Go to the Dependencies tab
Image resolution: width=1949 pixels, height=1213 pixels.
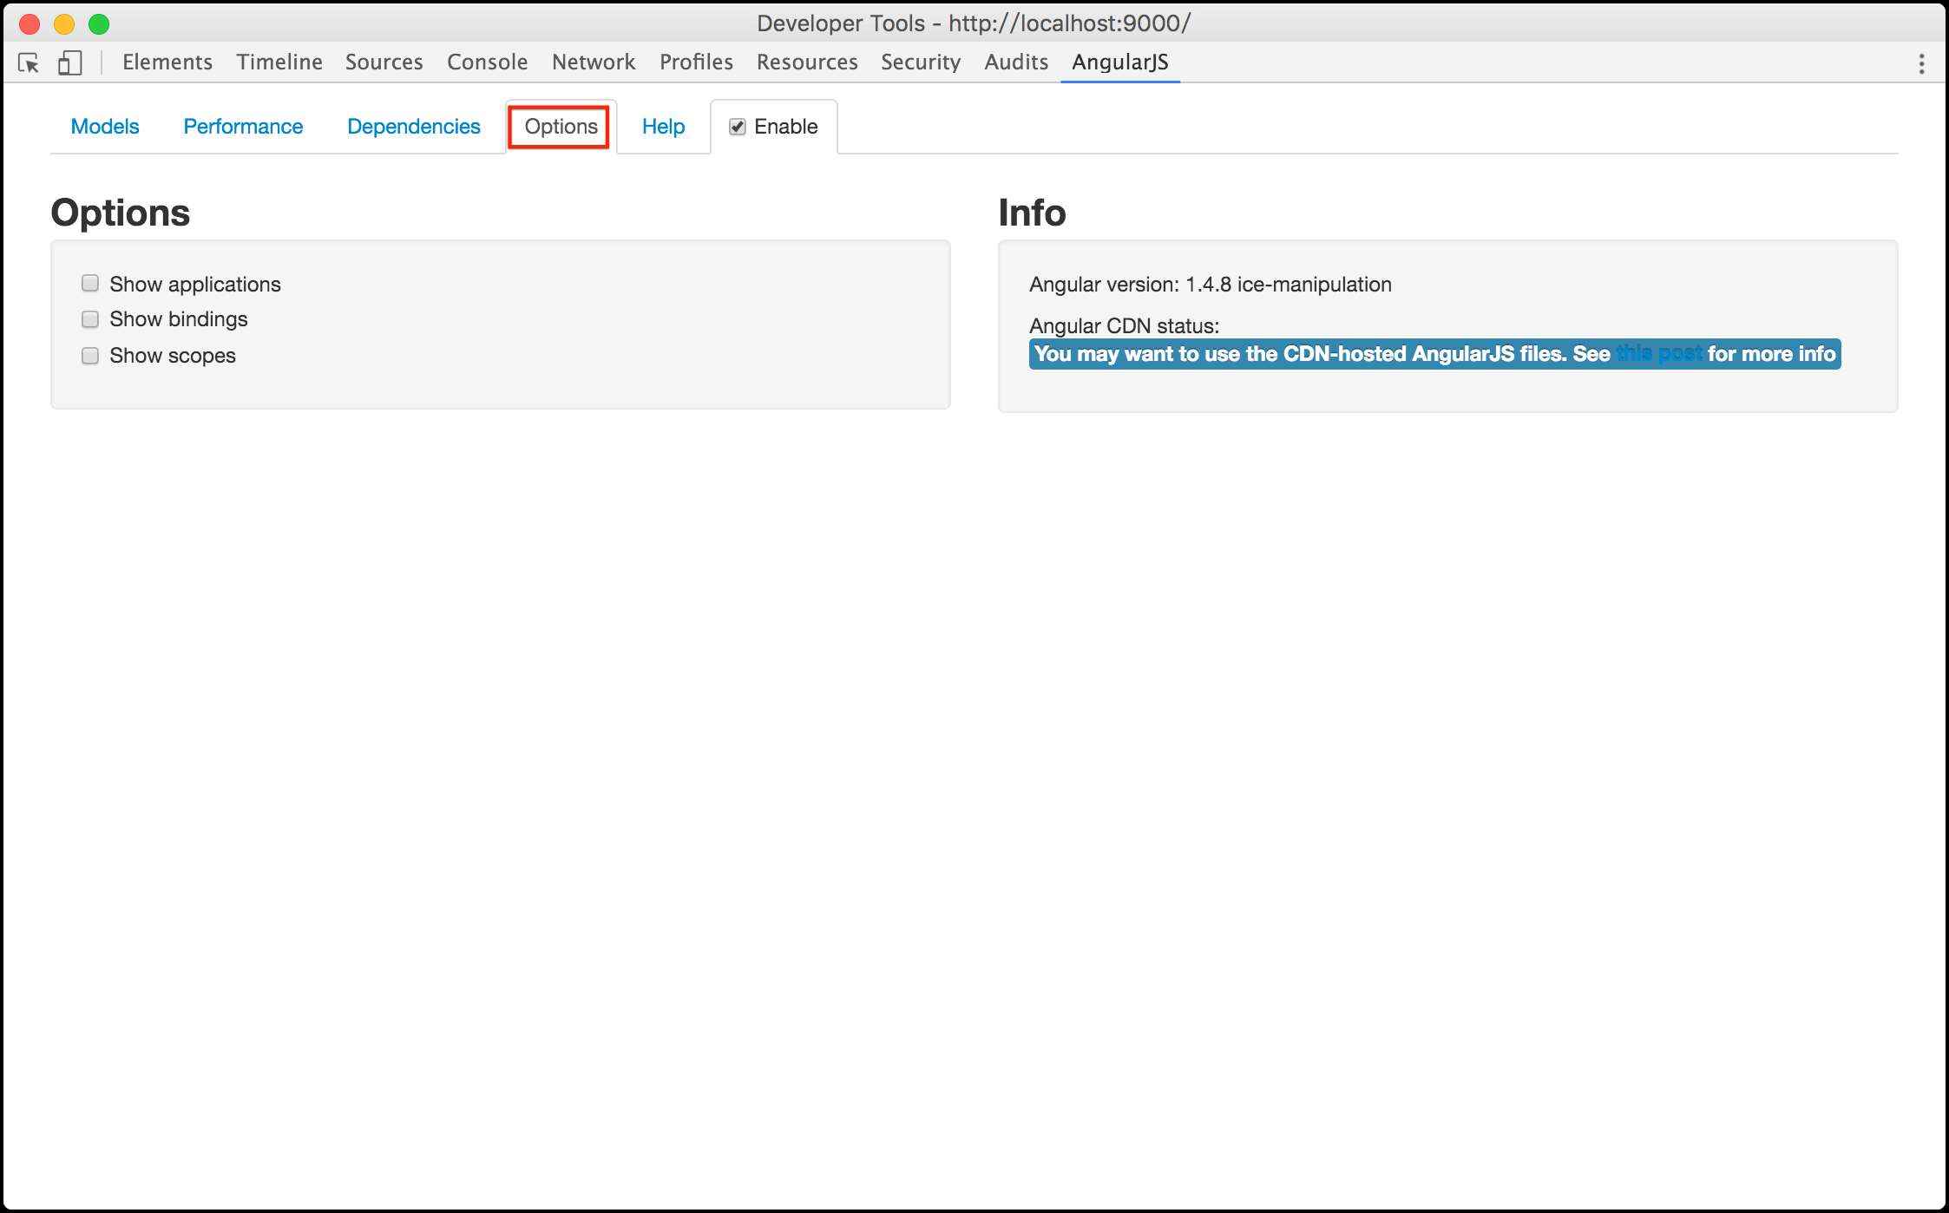pos(413,127)
